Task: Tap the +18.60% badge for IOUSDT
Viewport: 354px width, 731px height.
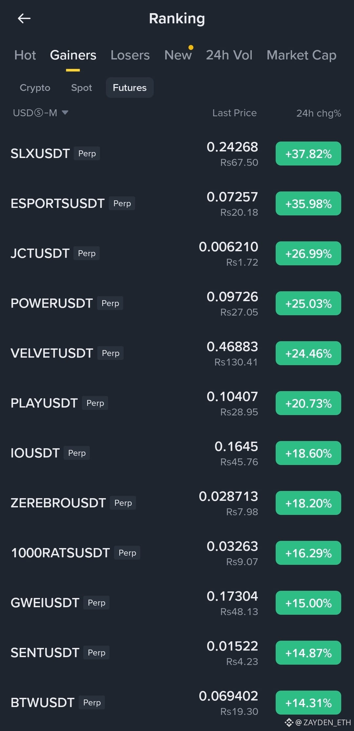Action: pos(308,453)
